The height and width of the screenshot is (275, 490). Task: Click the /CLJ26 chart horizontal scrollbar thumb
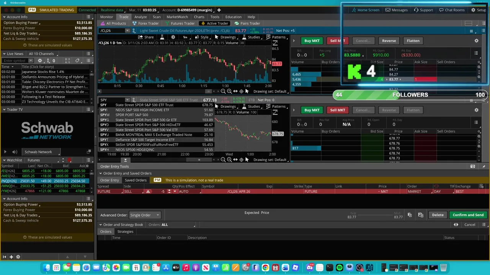click(x=208, y=91)
